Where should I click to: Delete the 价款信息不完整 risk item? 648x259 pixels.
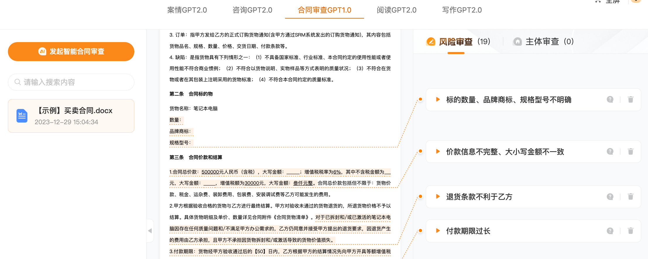(x=631, y=151)
